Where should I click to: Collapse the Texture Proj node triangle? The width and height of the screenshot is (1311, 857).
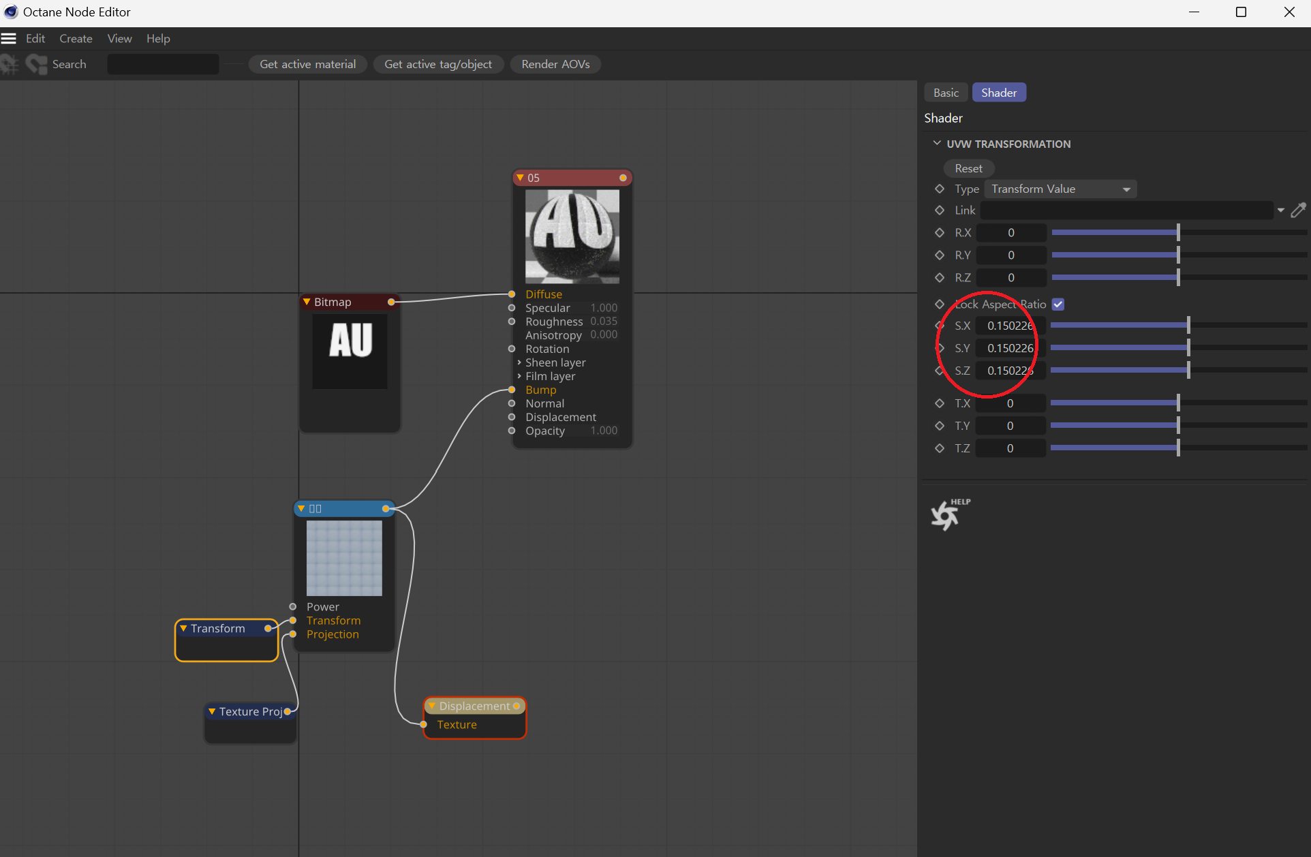click(212, 711)
